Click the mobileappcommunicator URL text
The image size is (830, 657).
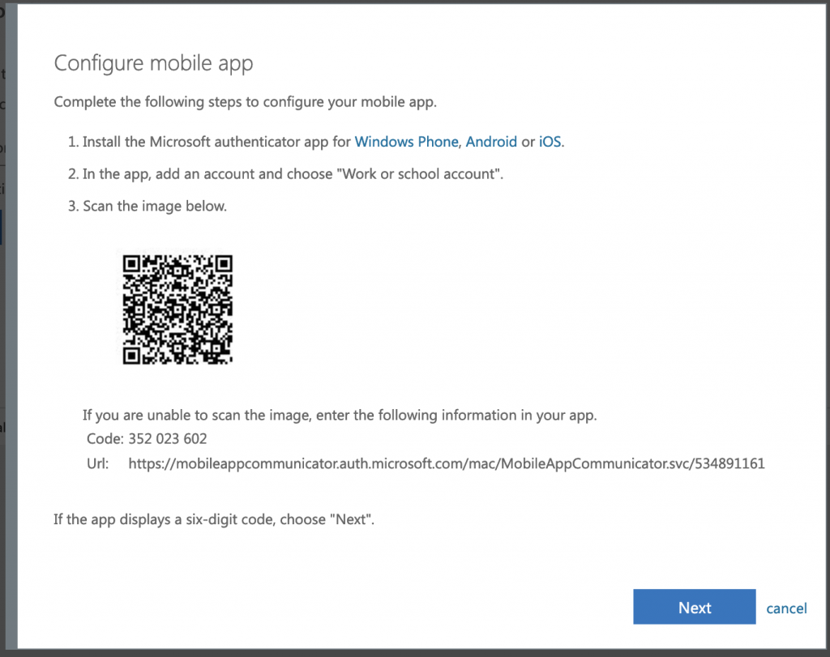coord(447,464)
